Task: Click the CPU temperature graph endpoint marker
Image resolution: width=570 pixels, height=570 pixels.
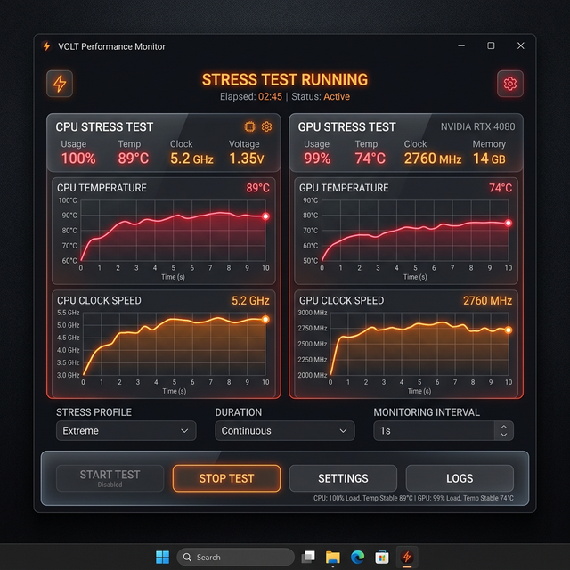Action: point(265,216)
